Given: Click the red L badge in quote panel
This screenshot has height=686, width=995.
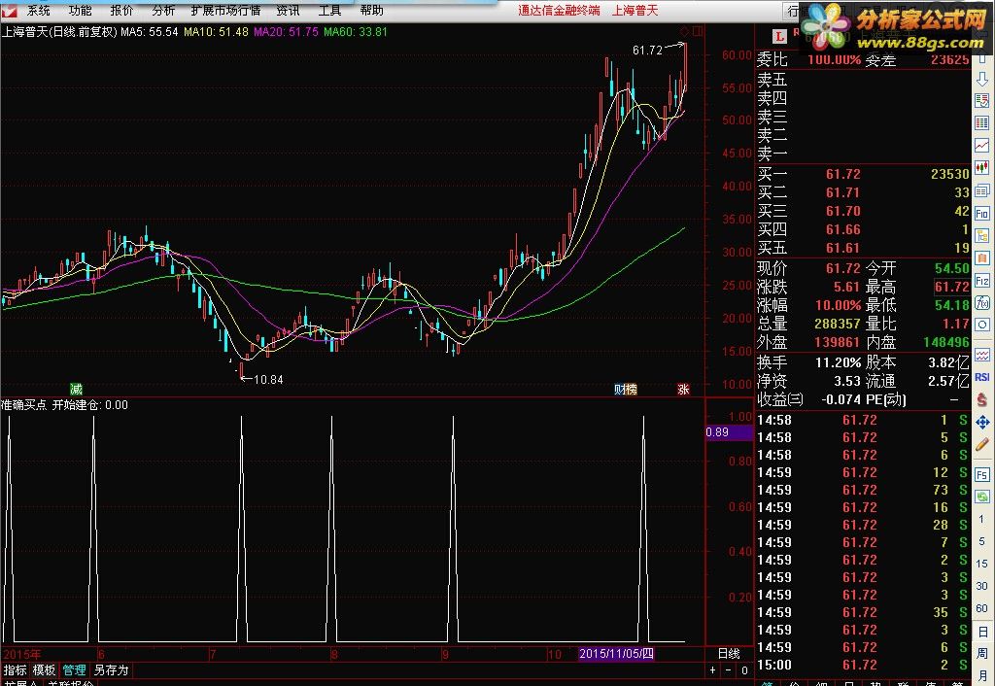Looking at the screenshot, I should coord(779,37).
